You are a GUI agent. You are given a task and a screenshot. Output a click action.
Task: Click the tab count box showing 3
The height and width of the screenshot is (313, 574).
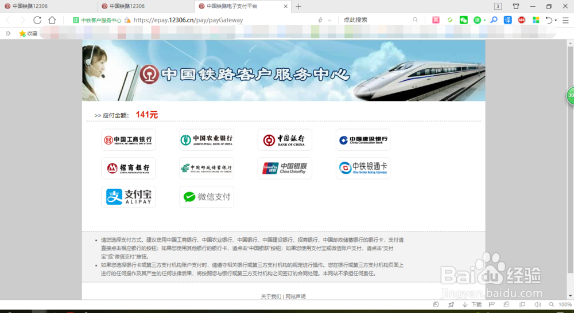click(498, 6)
